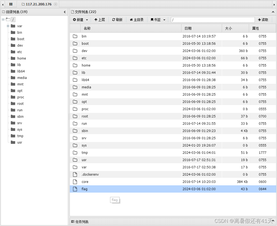
Task: Select the proc row name in file list
Action: pyautogui.click(x=85, y=109)
